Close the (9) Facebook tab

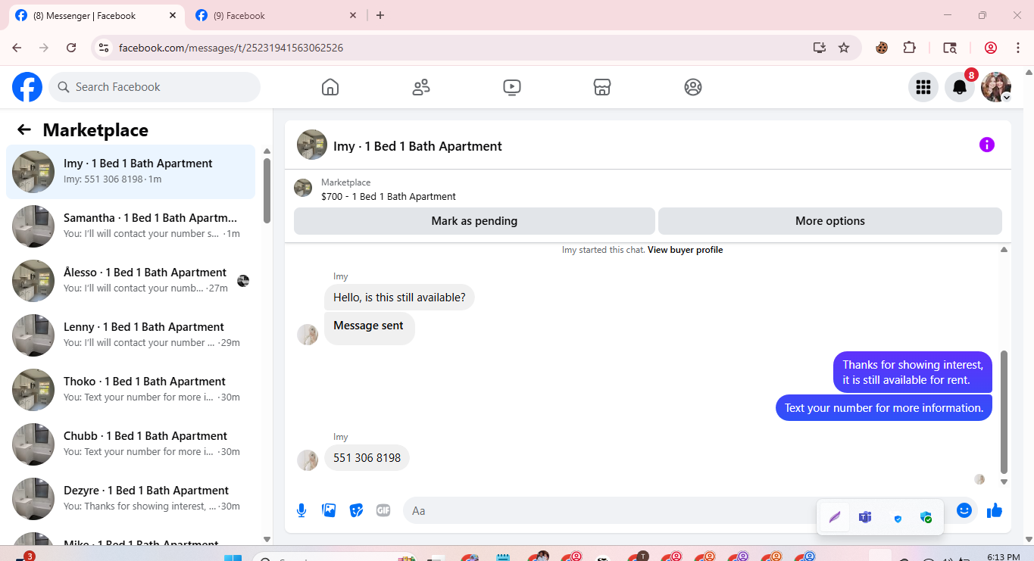353,15
